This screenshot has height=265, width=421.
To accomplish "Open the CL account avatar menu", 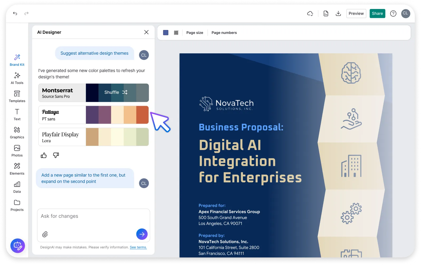I will pos(405,13).
